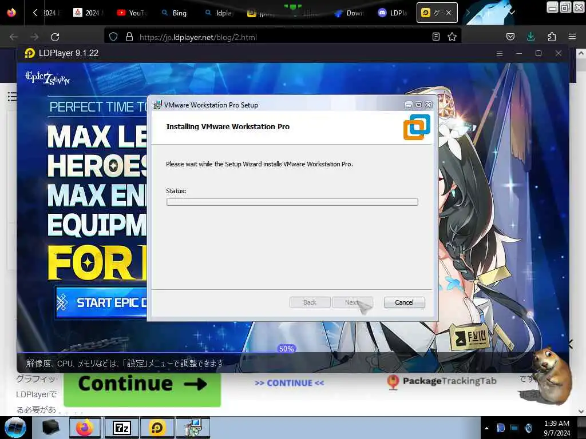Screen dimensions: 586x439
Task: Open 7-Zip from the taskbar
Action: click(x=121, y=428)
